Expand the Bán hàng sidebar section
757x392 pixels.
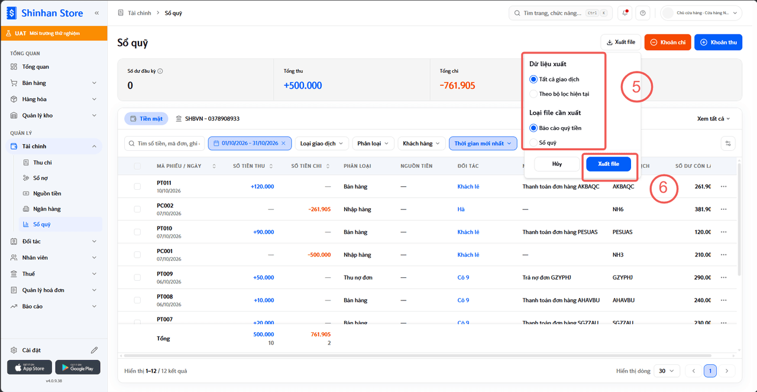[54, 83]
